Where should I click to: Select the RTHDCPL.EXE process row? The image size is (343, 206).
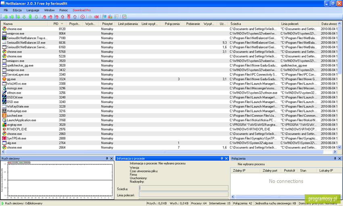tap(169, 129)
